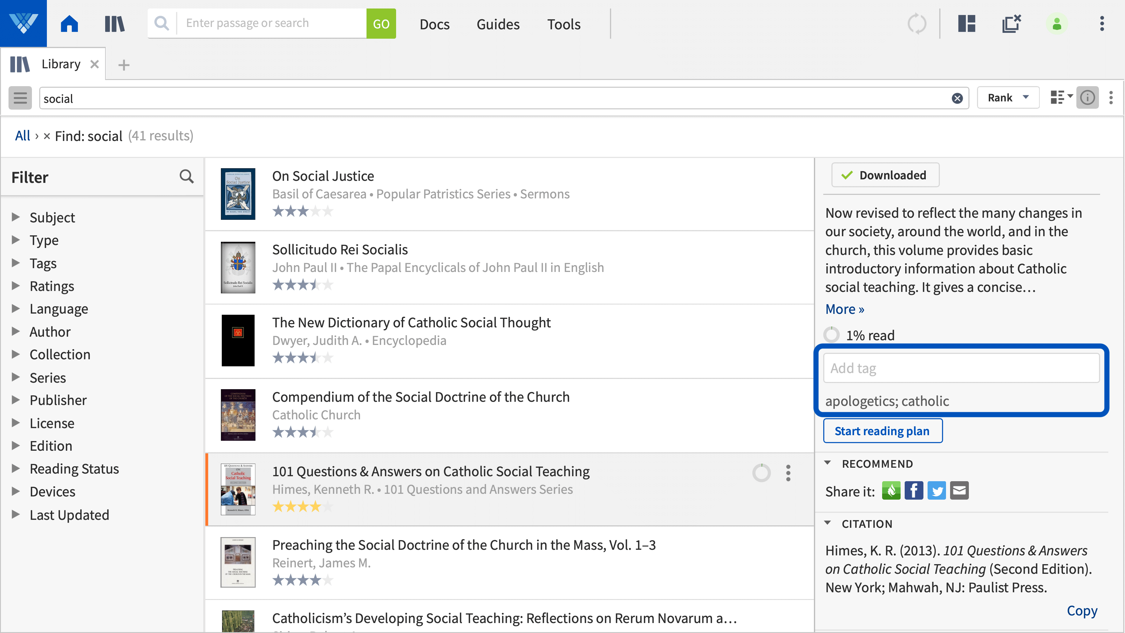The width and height of the screenshot is (1125, 633).
Task: Click the Downloaded button
Action: click(885, 175)
